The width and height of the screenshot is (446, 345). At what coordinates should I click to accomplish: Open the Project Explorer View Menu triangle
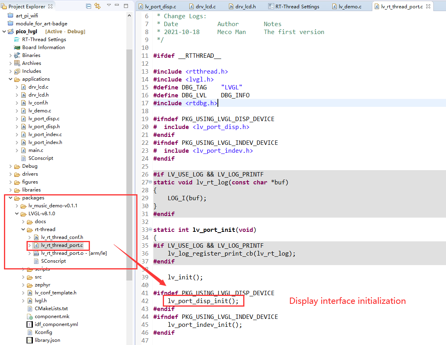coord(109,6)
